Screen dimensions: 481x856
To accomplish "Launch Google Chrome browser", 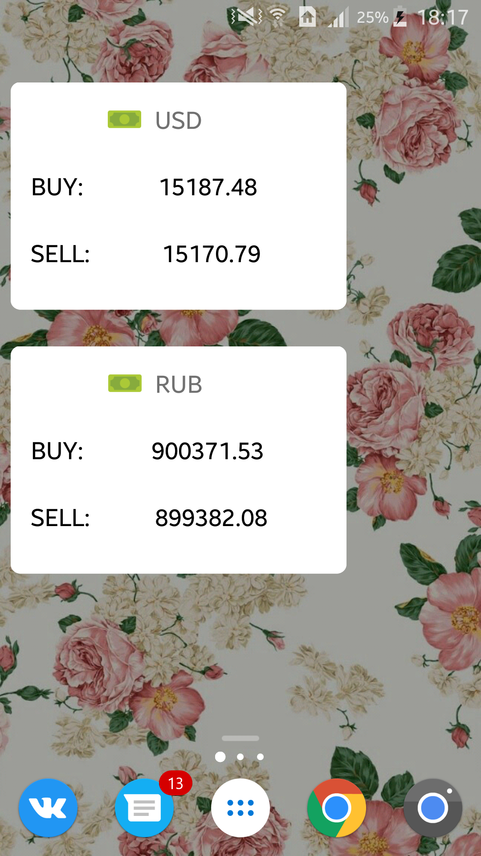I will tap(337, 807).
